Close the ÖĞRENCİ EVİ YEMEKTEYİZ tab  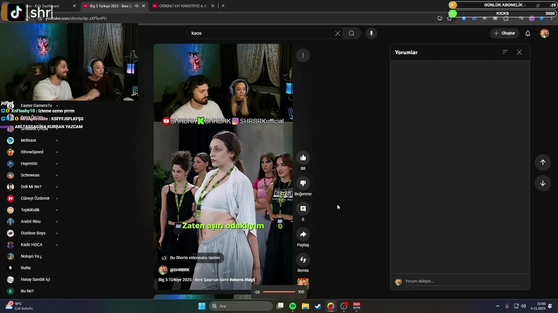[212, 6]
